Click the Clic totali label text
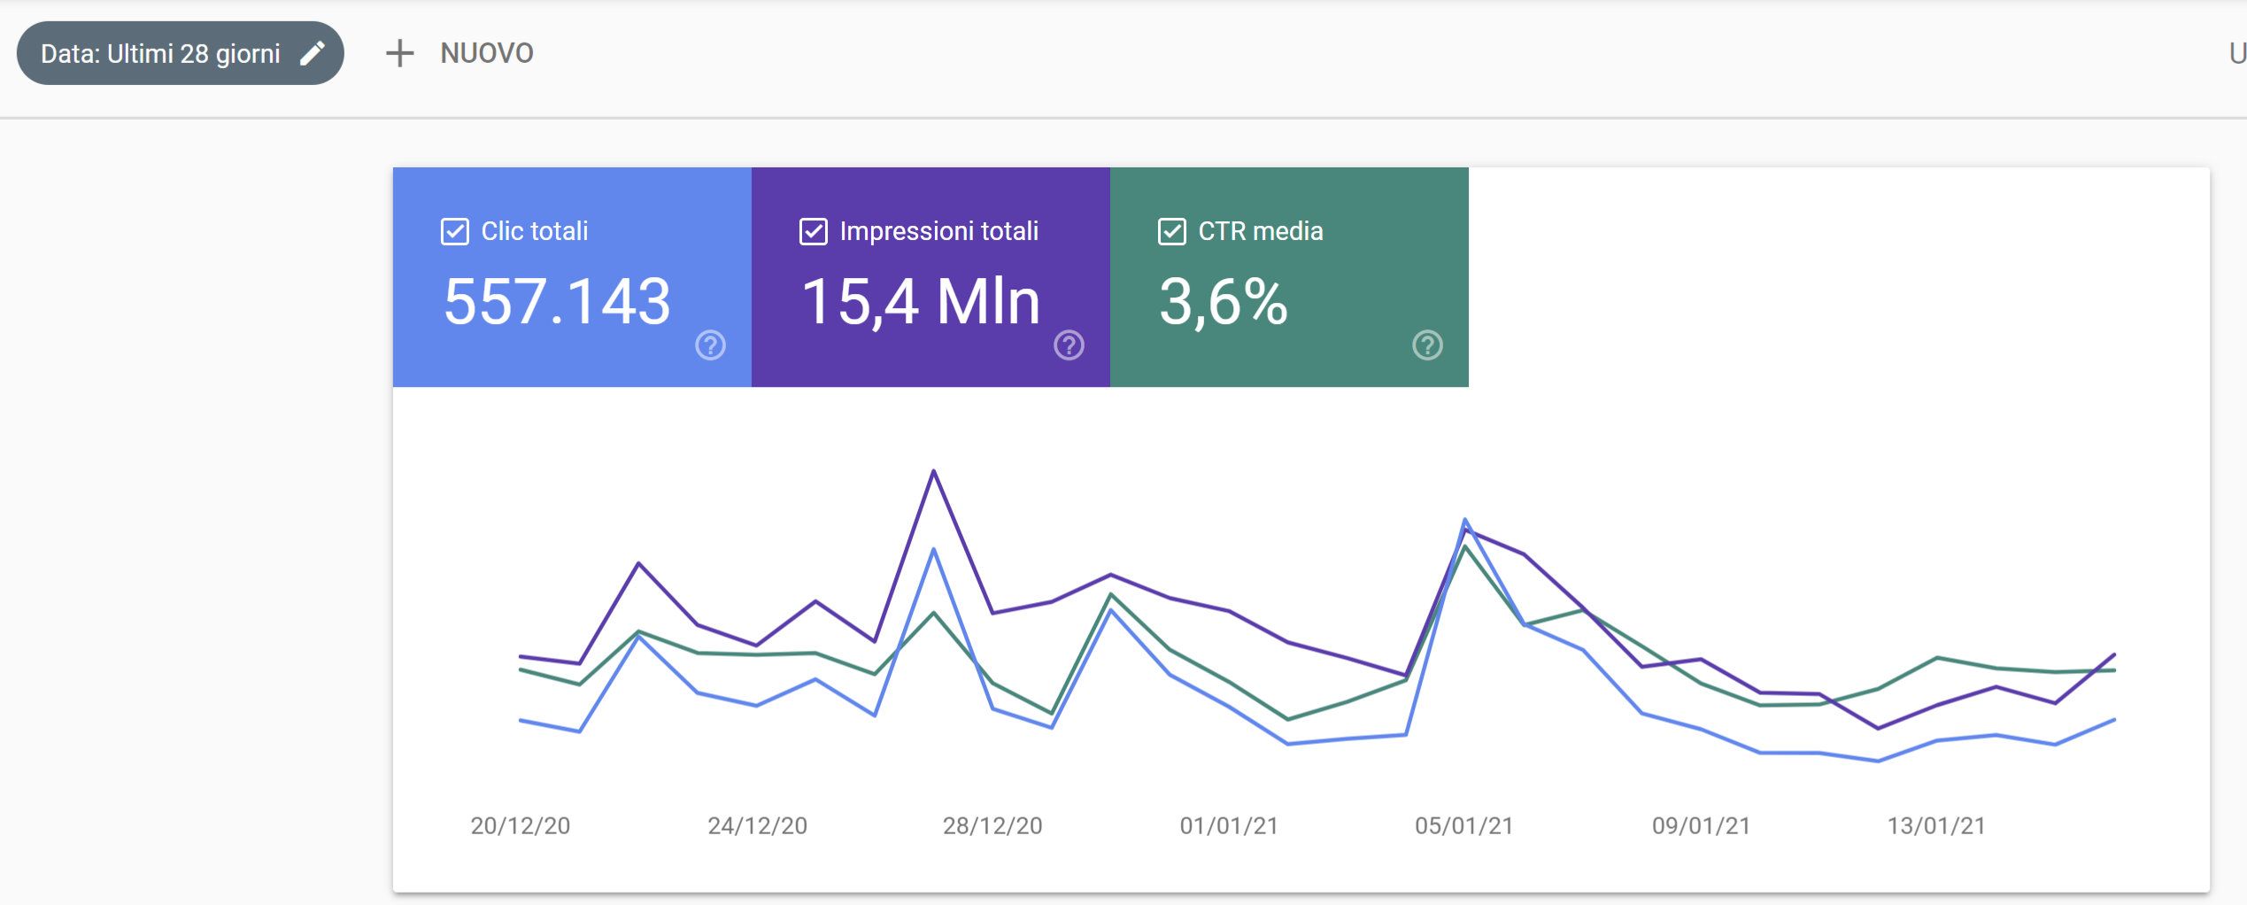The image size is (2247, 905). click(x=535, y=232)
